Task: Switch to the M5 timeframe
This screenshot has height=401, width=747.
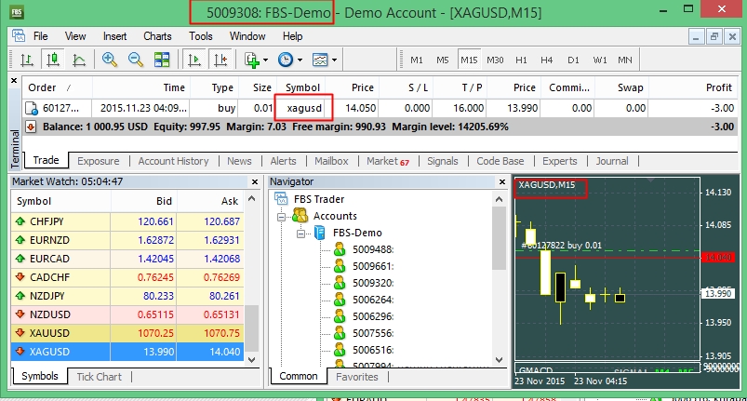Action: [x=443, y=60]
